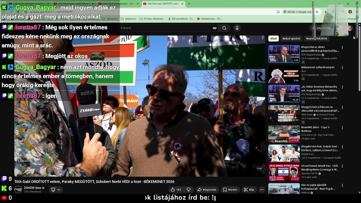This screenshot has width=361, height=203.
Task: Click the Klip scissors button
Action: (x=249, y=189)
